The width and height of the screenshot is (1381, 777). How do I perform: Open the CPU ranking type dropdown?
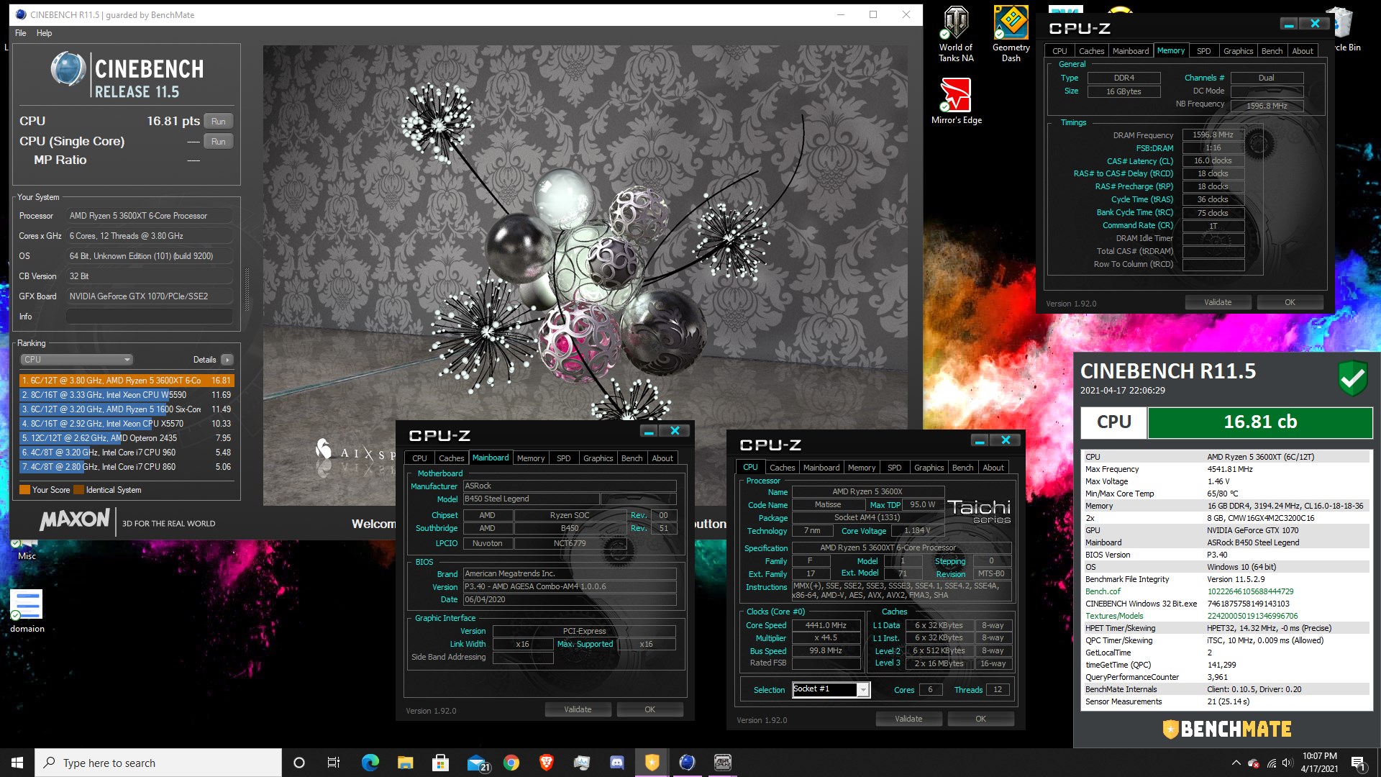pyautogui.click(x=76, y=360)
